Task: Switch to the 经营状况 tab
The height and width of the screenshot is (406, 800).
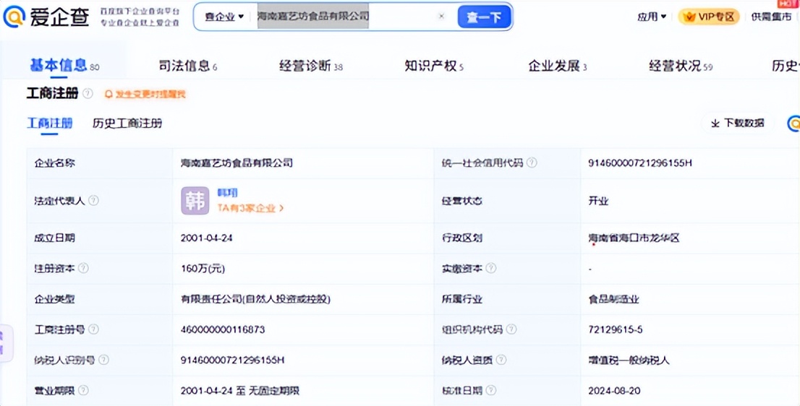Action: click(681, 66)
